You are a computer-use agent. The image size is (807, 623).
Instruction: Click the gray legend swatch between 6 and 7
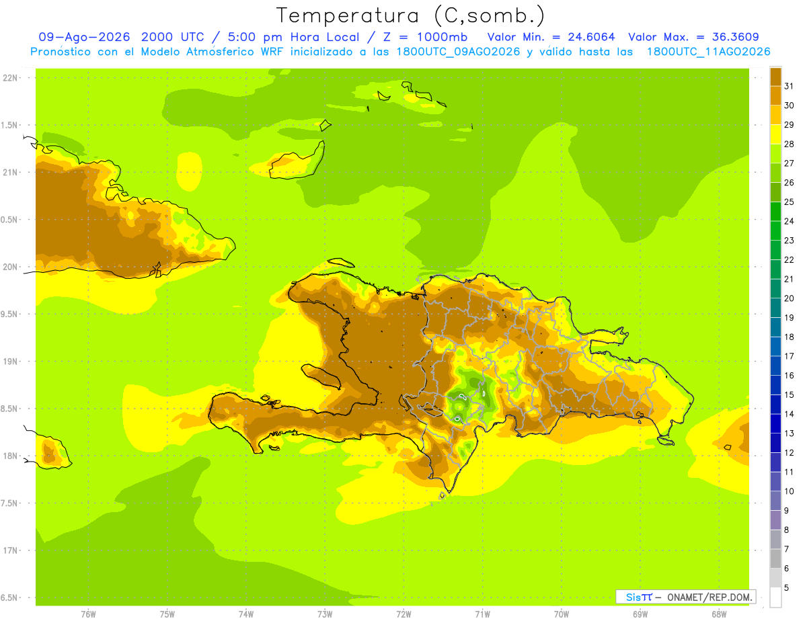775,558
